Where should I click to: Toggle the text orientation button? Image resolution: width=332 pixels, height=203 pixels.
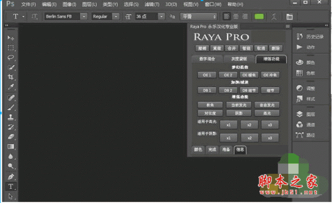[34, 17]
